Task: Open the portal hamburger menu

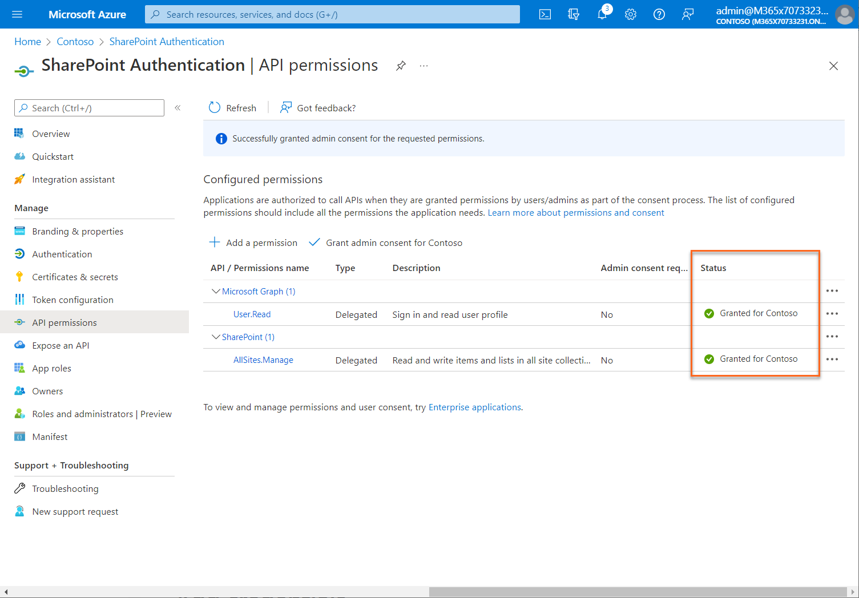Action: coord(17,14)
